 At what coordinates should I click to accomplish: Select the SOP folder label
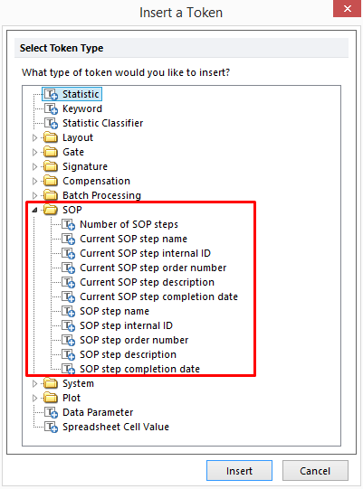(x=72, y=210)
